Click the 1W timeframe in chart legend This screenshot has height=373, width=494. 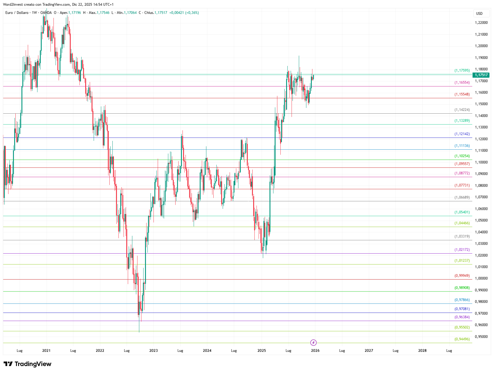[34, 13]
